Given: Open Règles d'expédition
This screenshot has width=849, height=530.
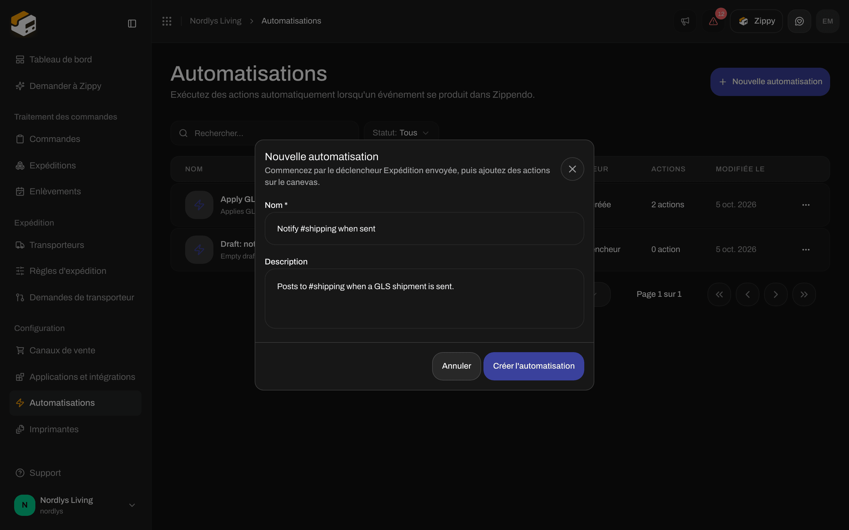Looking at the screenshot, I should [x=75, y=271].
